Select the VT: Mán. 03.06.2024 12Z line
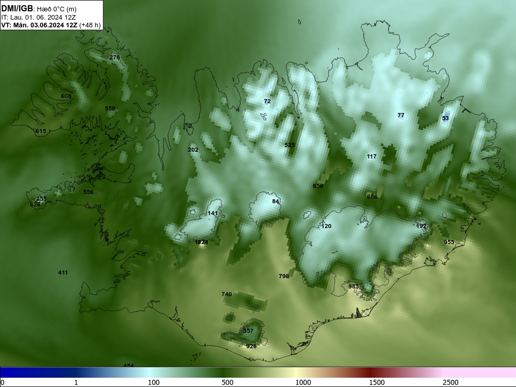 point(51,25)
